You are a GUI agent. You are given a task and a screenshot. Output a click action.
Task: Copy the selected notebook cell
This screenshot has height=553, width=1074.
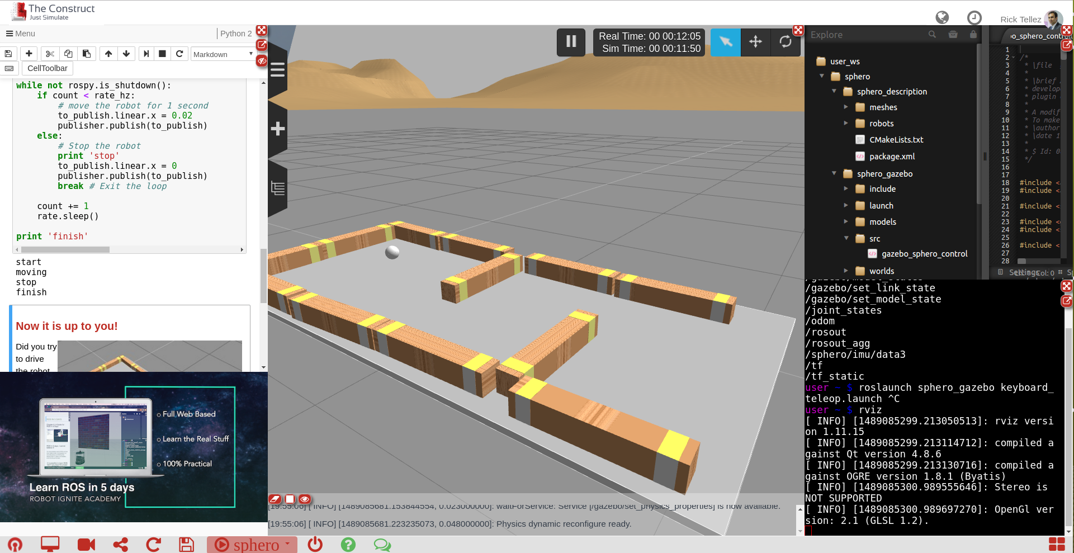(68, 54)
